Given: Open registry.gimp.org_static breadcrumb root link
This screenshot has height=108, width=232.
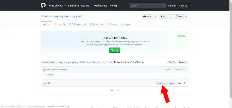Looking at the screenshot, I should (x=72, y=62).
